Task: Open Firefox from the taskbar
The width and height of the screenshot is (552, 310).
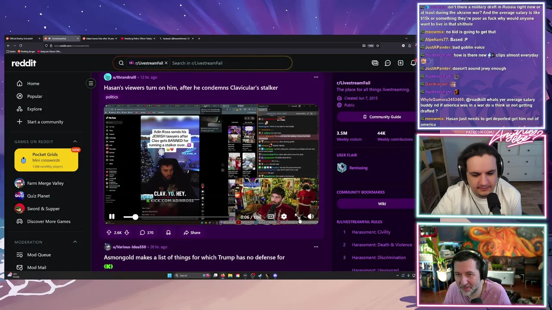Action: click(223, 276)
